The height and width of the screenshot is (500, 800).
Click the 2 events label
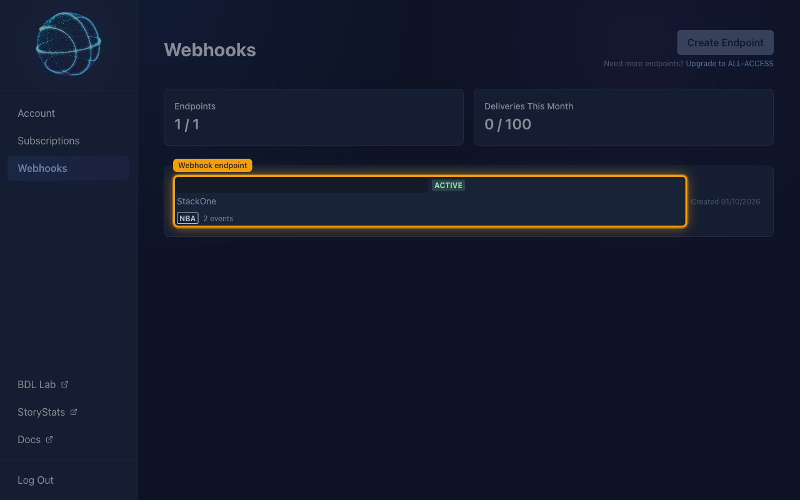pyautogui.click(x=218, y=219)
